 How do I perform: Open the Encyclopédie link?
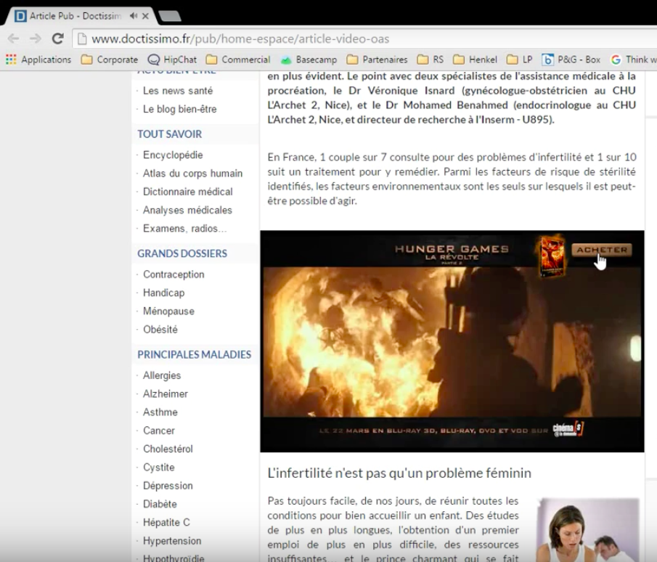pyautogui.click(x=173, y=155)
